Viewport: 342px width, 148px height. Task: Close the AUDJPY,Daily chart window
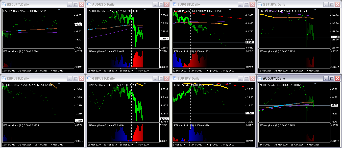point(337,79)
